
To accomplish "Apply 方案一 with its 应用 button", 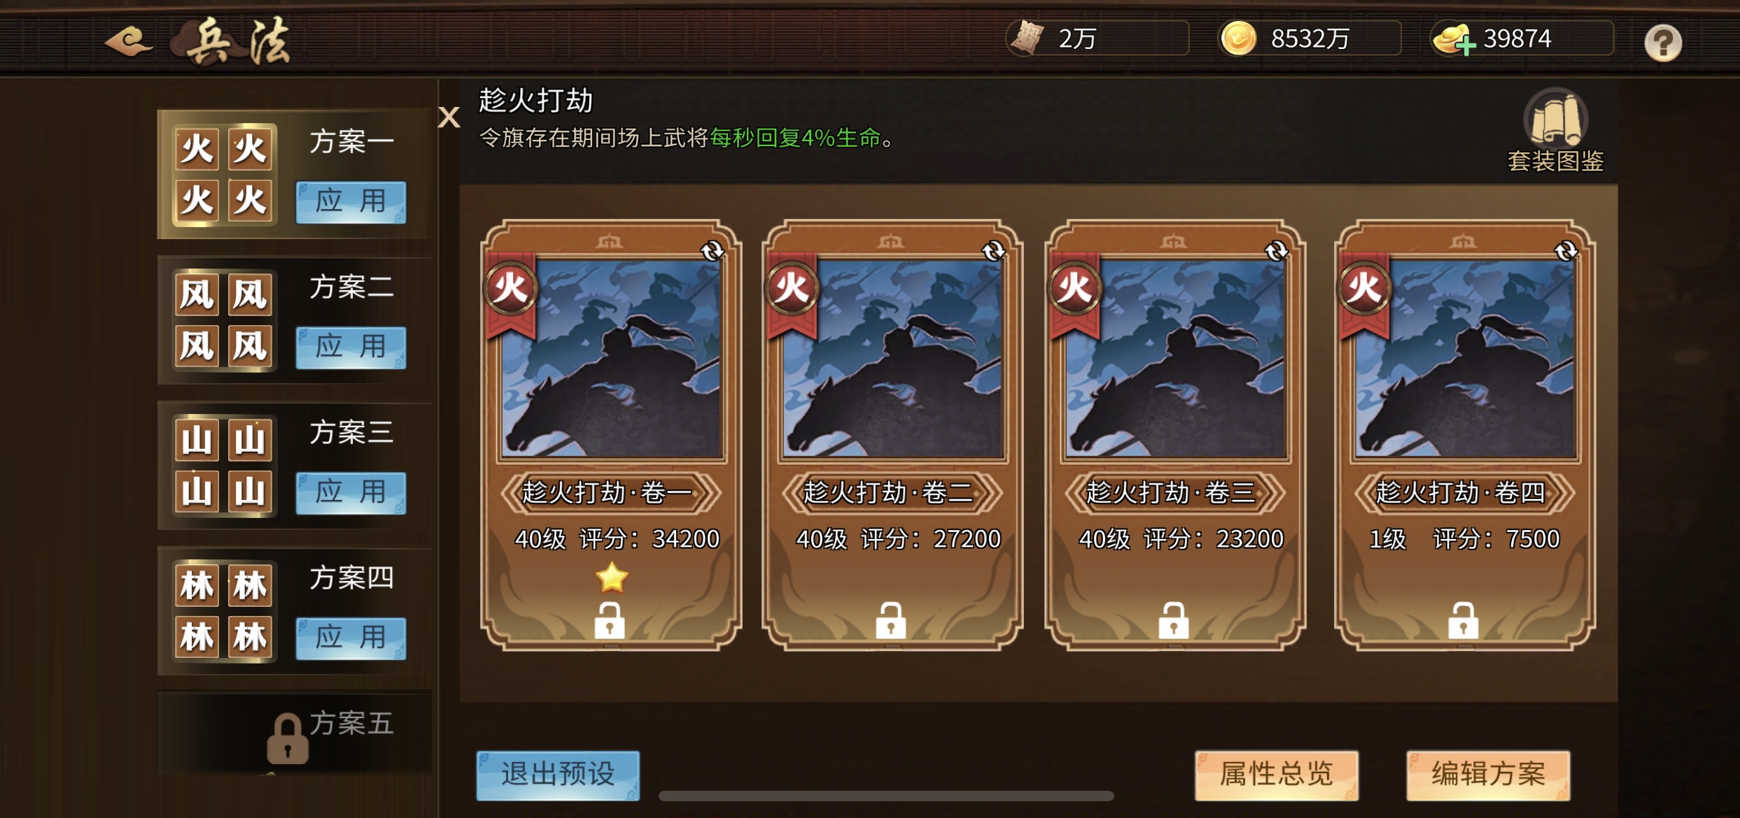I will point(351,202).
